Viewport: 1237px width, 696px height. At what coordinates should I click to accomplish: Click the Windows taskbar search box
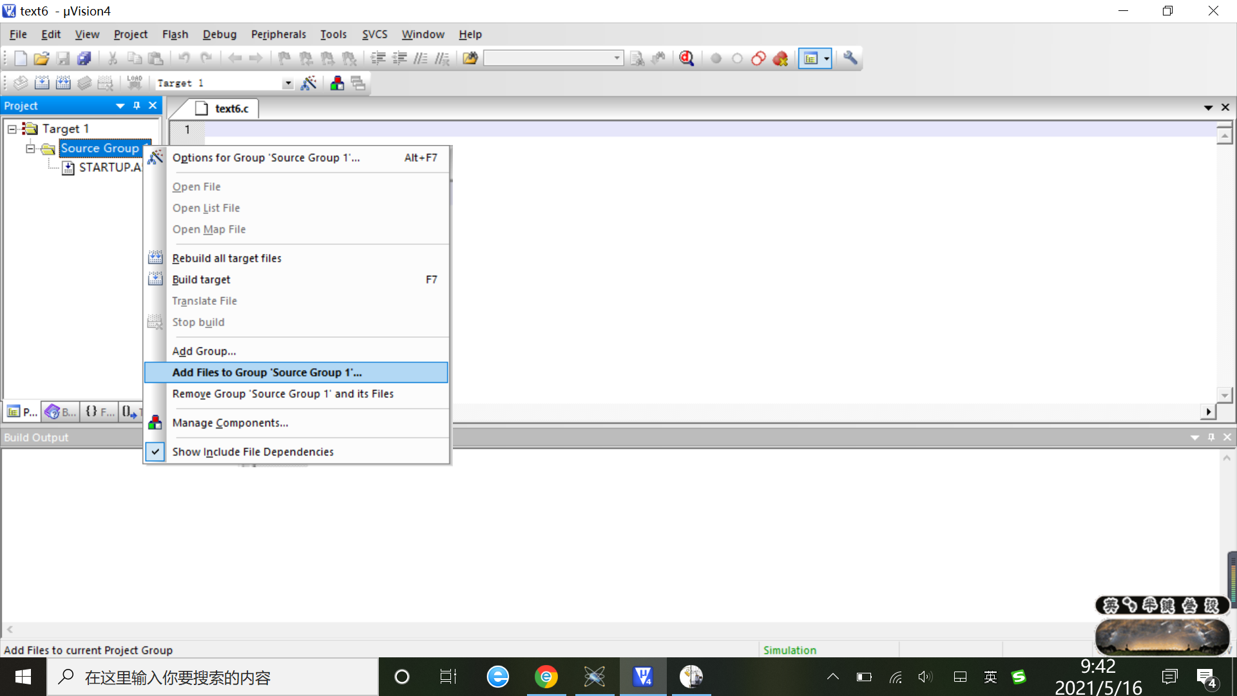(213, 677)
